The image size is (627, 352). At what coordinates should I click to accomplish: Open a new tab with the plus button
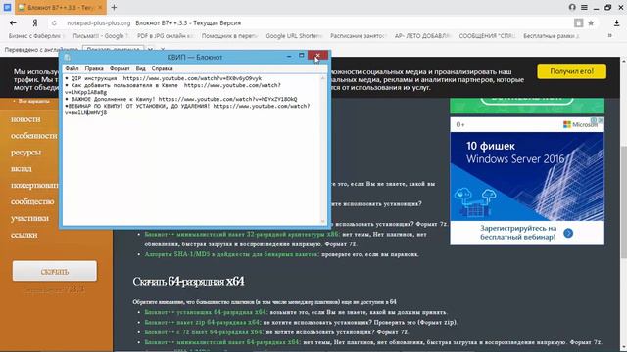(x=114, y=7)
